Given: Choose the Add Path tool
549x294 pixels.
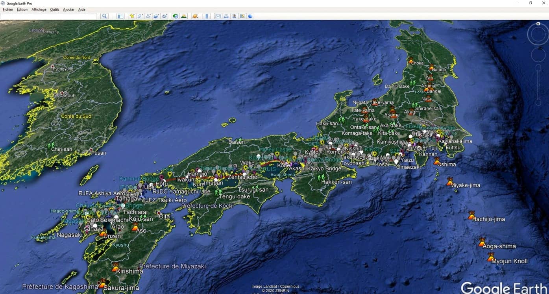Looking at the screenshot, I should click(x=148, y=16).
